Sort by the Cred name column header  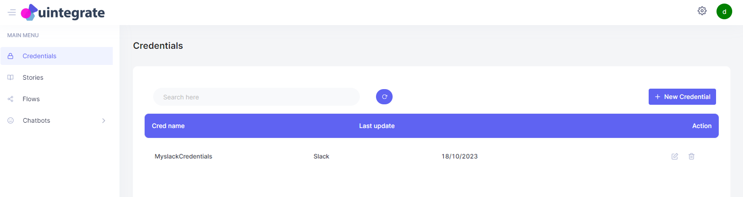[168, 126]
